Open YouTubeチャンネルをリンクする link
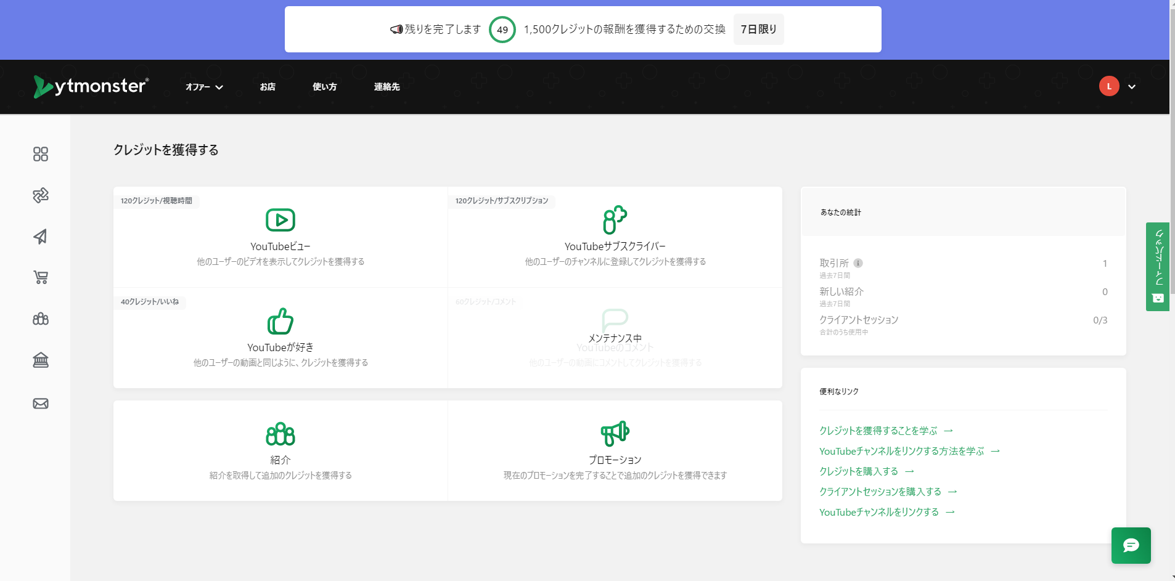Image resolution: width=1175 pixels, height=581 pixels. [886, 512]
